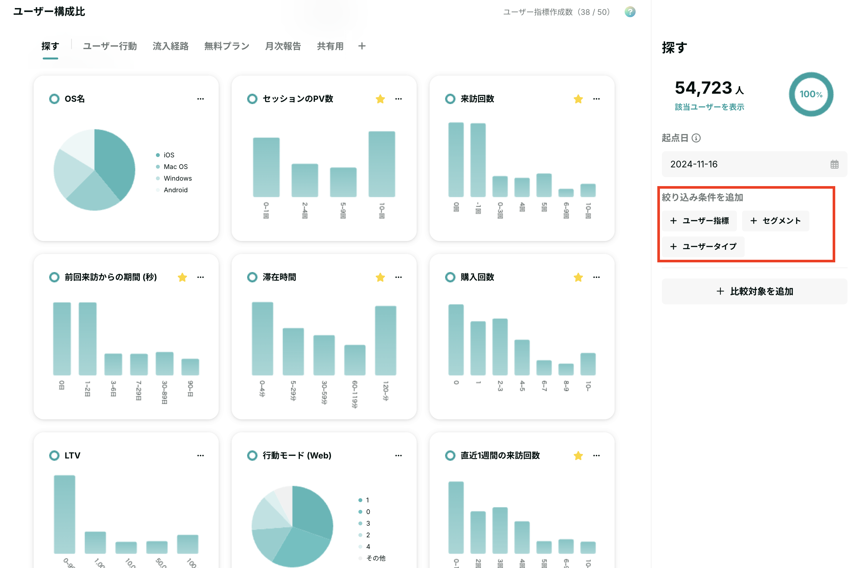The image size is (854, 568).
Task: Click the circle icon beside LTV
Action: coord(54,455)
